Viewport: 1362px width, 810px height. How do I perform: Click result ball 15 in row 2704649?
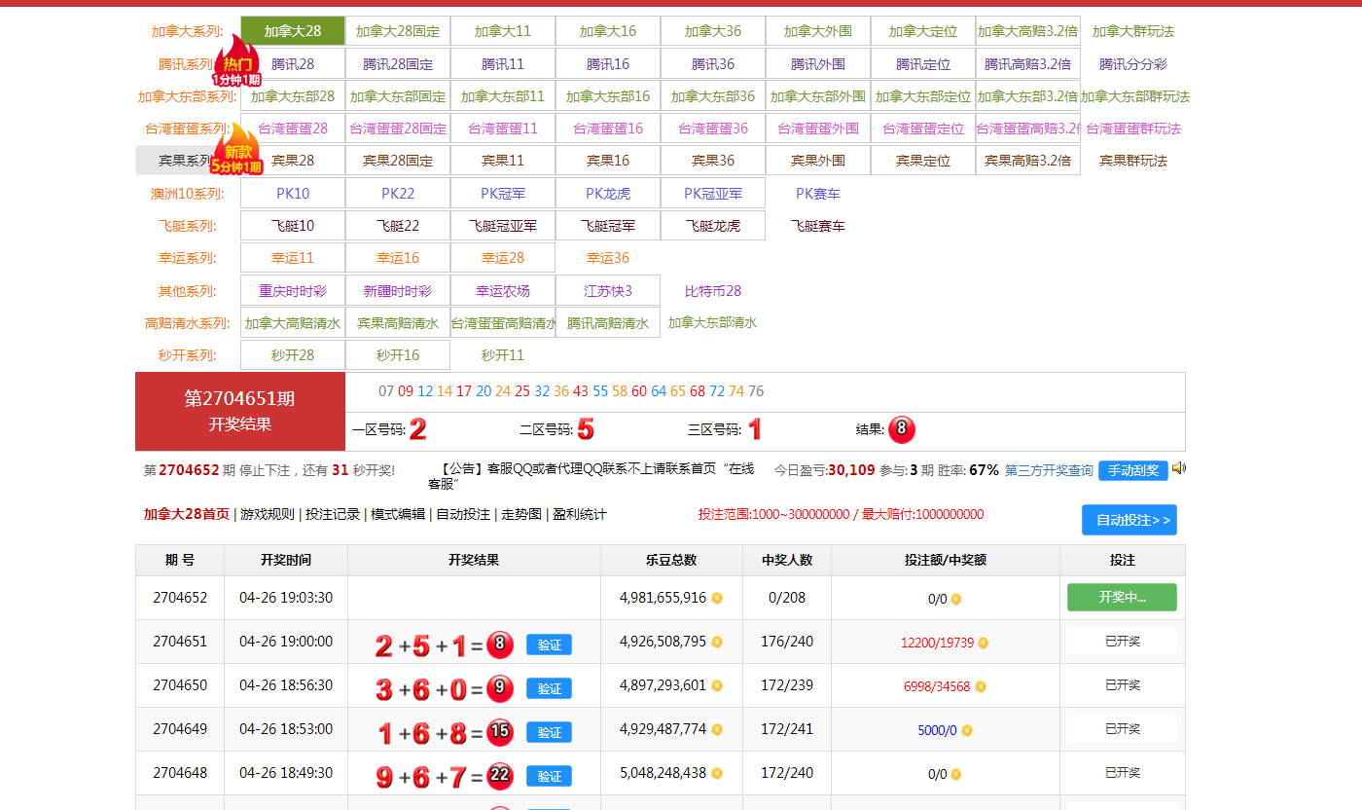click(x=500, y=730)
